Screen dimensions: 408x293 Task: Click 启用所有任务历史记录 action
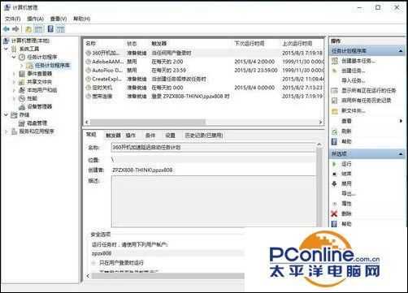366,101
